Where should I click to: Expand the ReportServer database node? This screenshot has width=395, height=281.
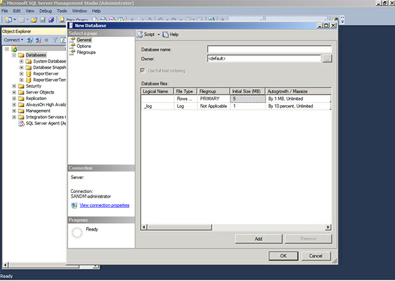[22, 74]
